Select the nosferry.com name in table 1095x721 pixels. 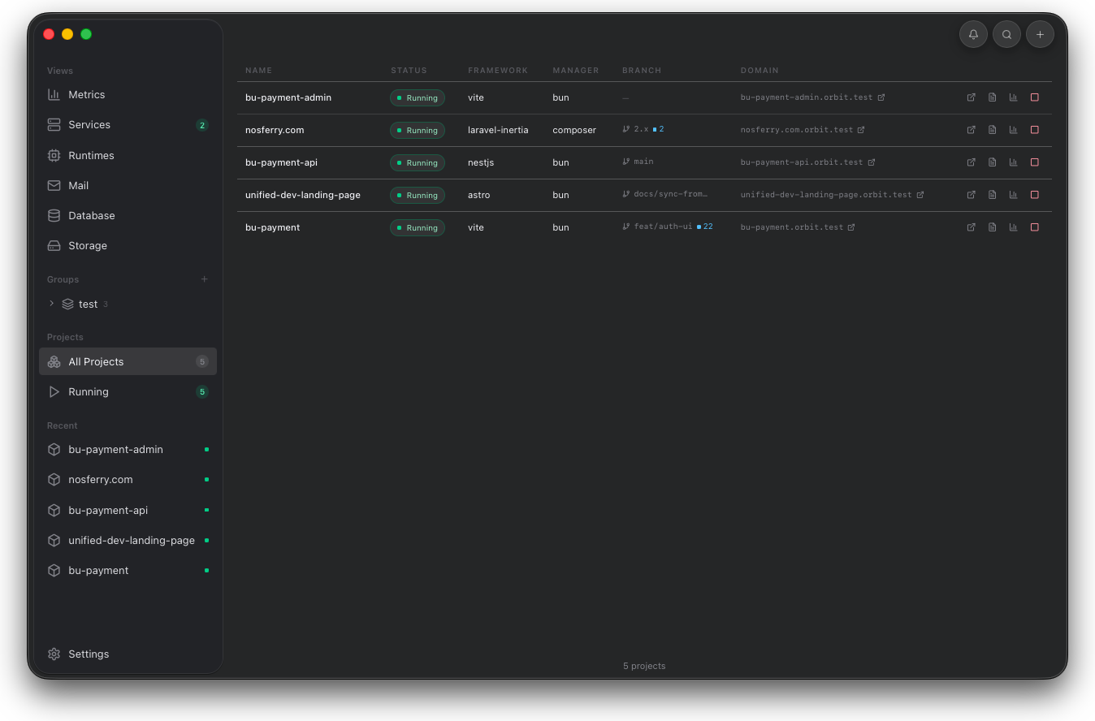pos(275,130)
